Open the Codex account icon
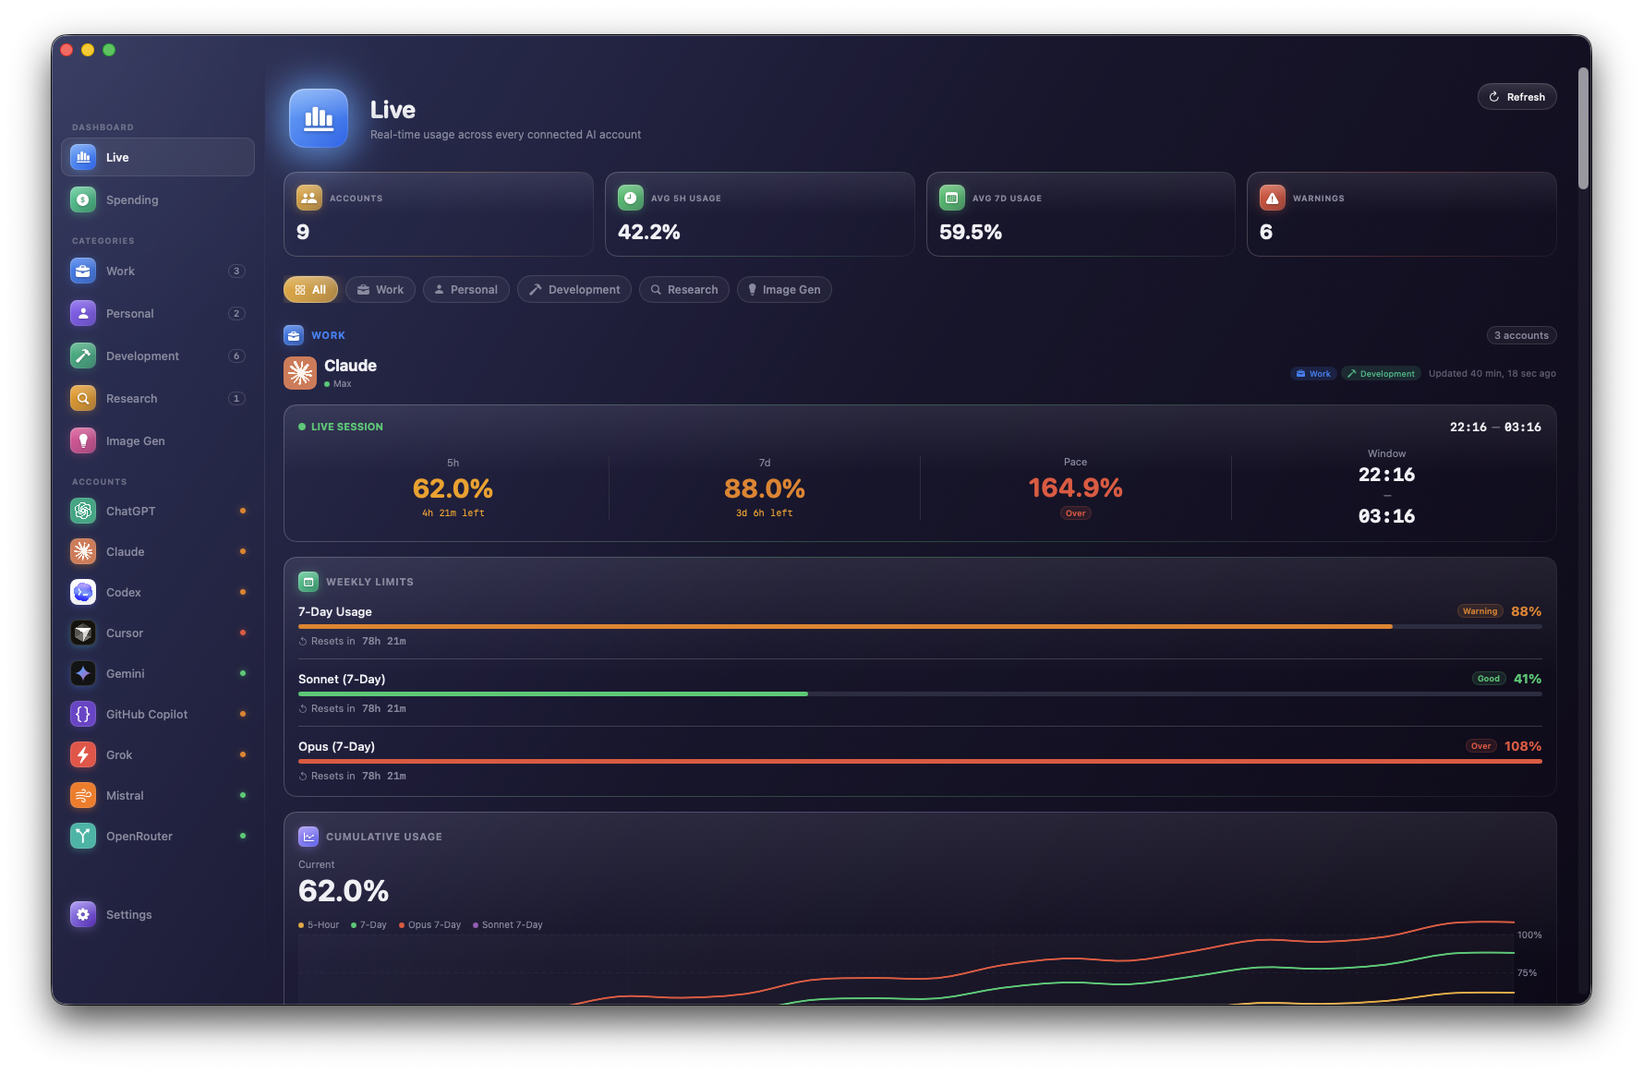The width and height of the screenshot is (1643, 1073). 83,592
